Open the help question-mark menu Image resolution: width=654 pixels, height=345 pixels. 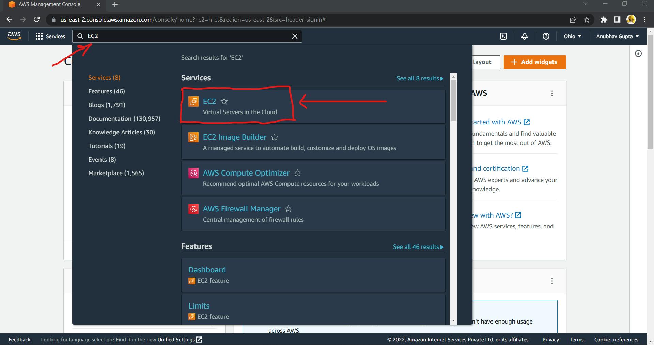point(546,36)
